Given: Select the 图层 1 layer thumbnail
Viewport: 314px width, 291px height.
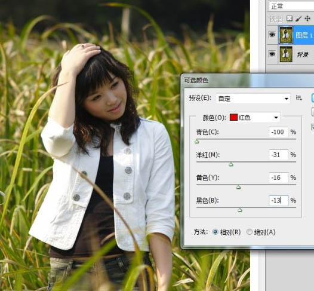Looking at the screenshot, I should [286, 35].
